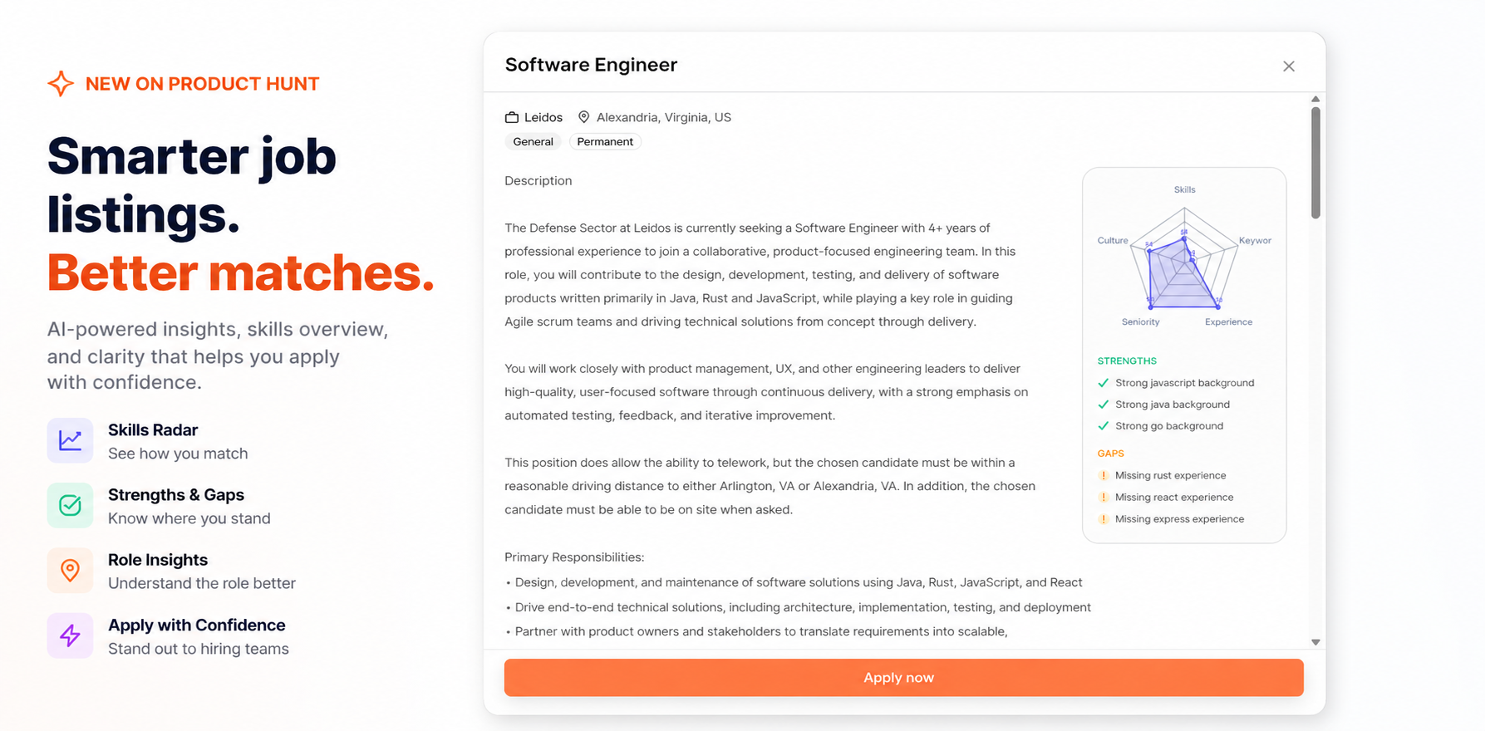Image resolution: width=1485 pixels, height=731 pixels.
Task: Click Strong javascript background strength entry
Action: click(1185, 382)
